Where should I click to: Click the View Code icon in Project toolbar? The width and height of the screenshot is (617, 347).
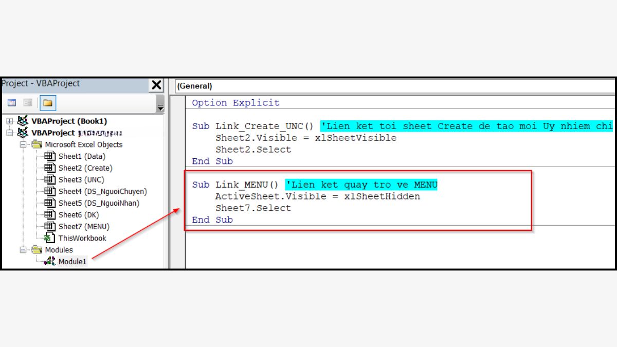[12, 103]
